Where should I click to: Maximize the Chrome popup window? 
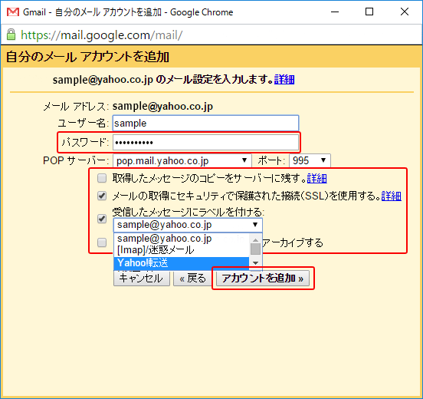[369, 12]
